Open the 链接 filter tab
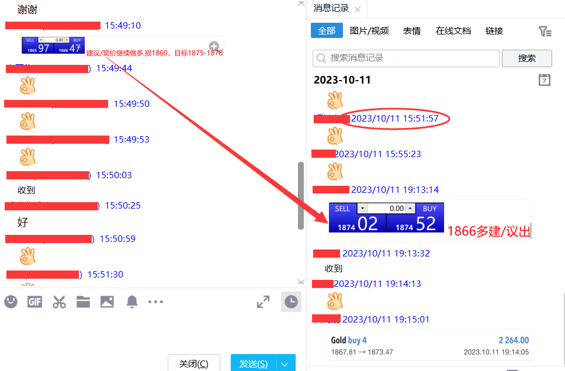 pyautogui.click(x=494, y=31)
